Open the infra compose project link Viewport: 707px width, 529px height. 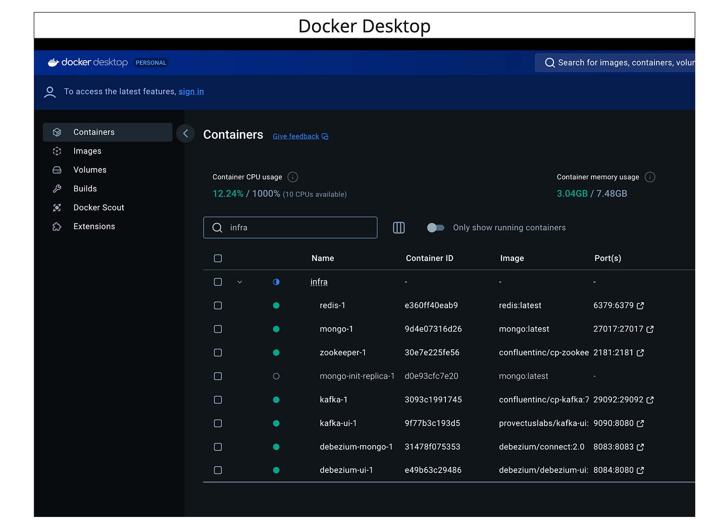(319, 282)
